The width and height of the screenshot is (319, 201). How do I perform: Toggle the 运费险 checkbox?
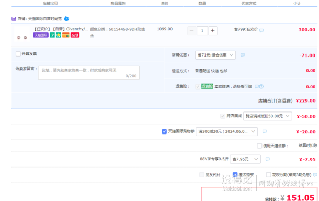tap(197, 86)
